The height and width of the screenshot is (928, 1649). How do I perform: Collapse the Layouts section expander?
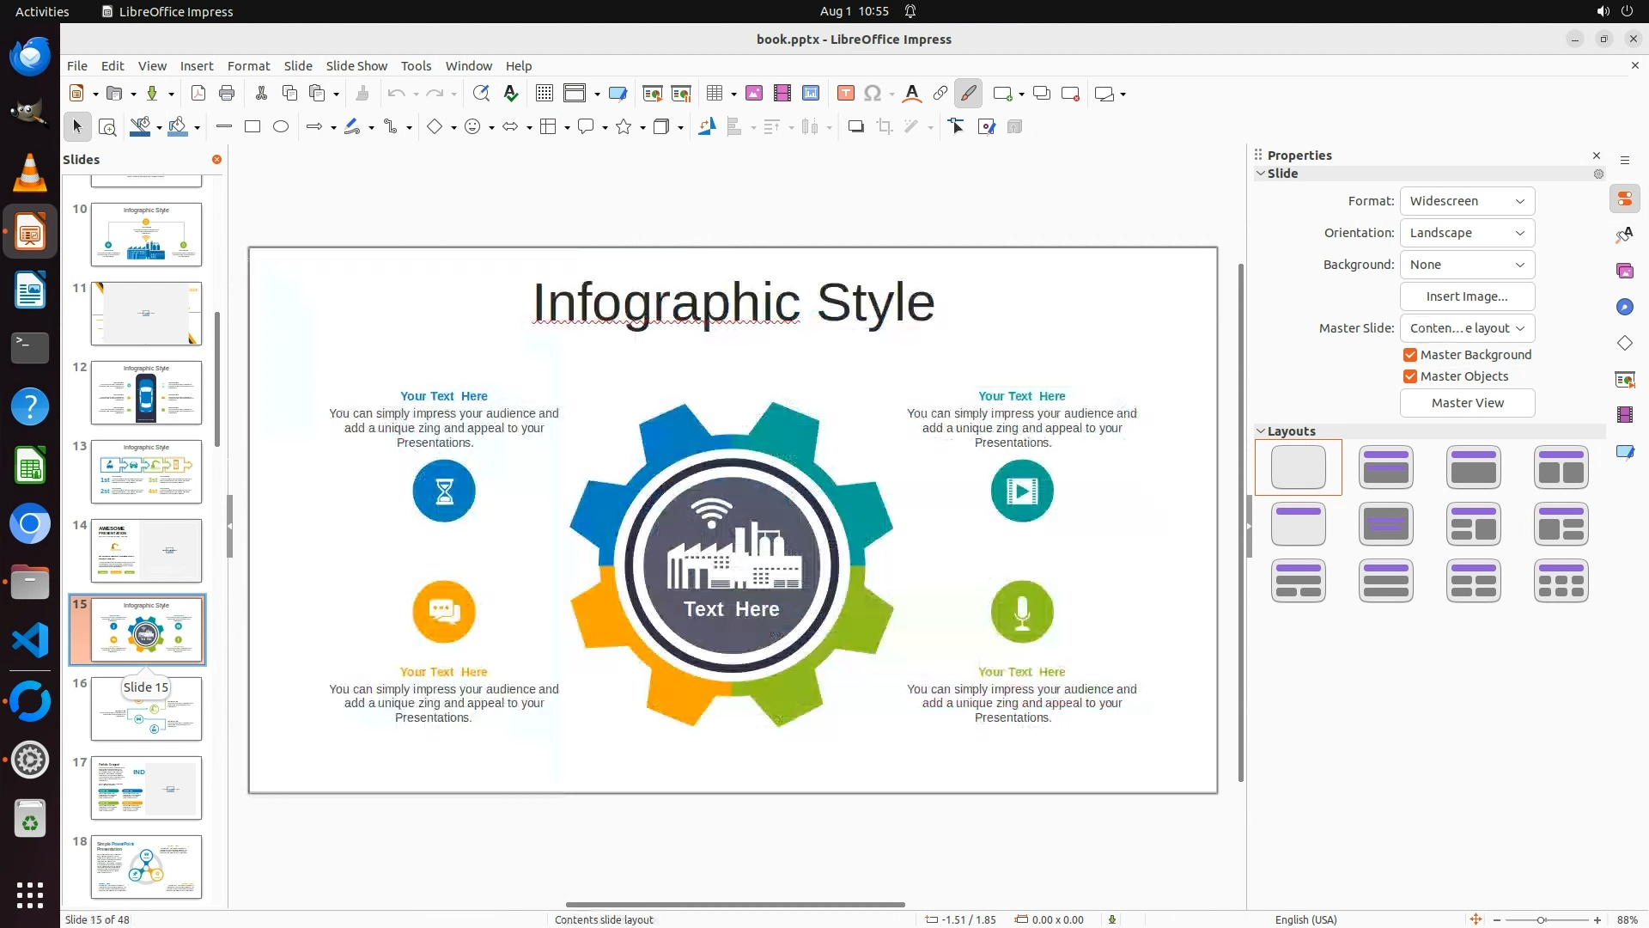click(1261, 431)
